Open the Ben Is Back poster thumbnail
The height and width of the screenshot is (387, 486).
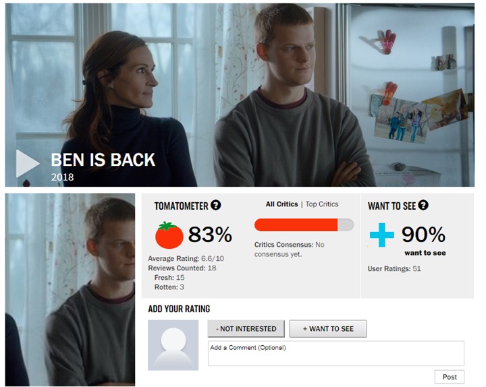[70, 289]
